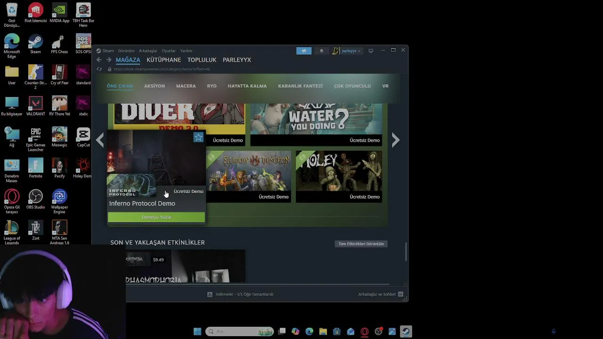Open Arkadaşlar ve Sohbet panel
603x339 pixels.
[381, 294]
